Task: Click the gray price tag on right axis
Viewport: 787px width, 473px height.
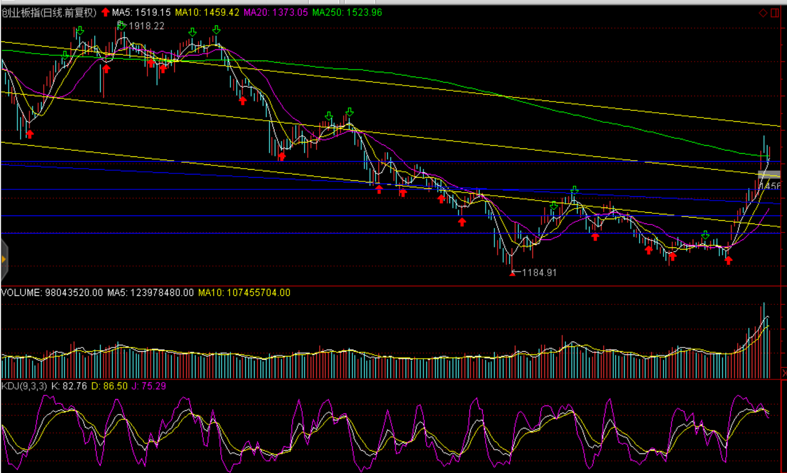Action: (x=769, y=175)
